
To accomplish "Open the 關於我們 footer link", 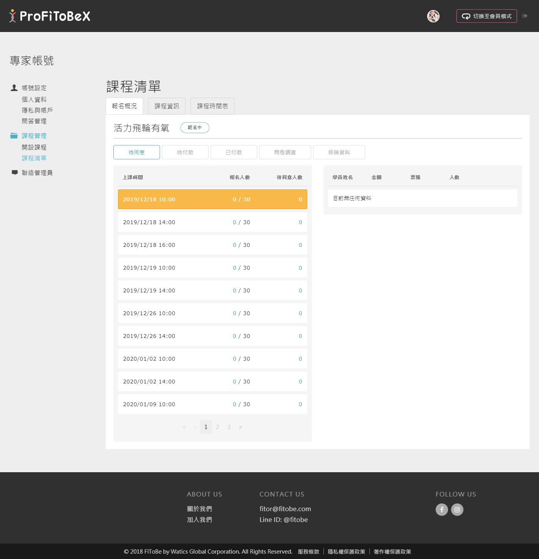I will tap(199, 509).
